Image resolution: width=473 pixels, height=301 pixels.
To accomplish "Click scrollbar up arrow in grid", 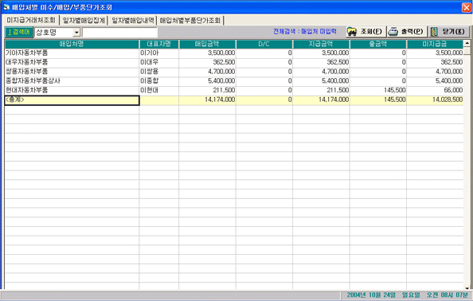I will [x=467, y=44].
